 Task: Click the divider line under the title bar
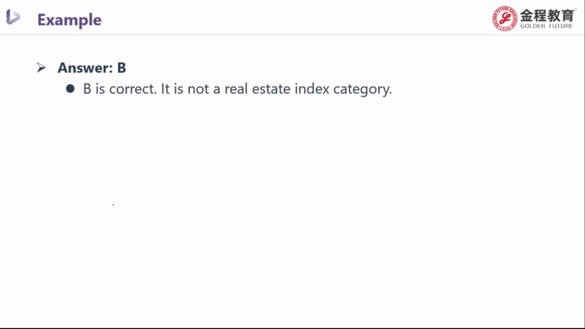pyautogui.click(x=292, y=35)
